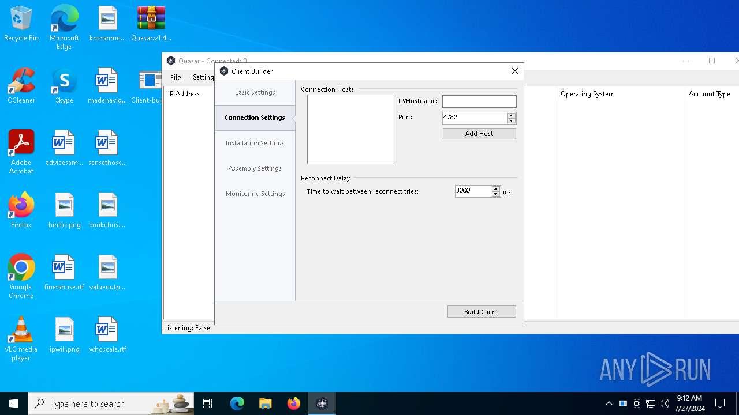Viewport: 739px width, 415px height.
Task: Open Firefox from the taskbar
Action: pyautogui.click(x=293, y=403)
